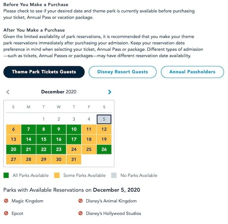Click the gray No Parks Available swatch
Viewport: 228px width, 224px height.
114,175
